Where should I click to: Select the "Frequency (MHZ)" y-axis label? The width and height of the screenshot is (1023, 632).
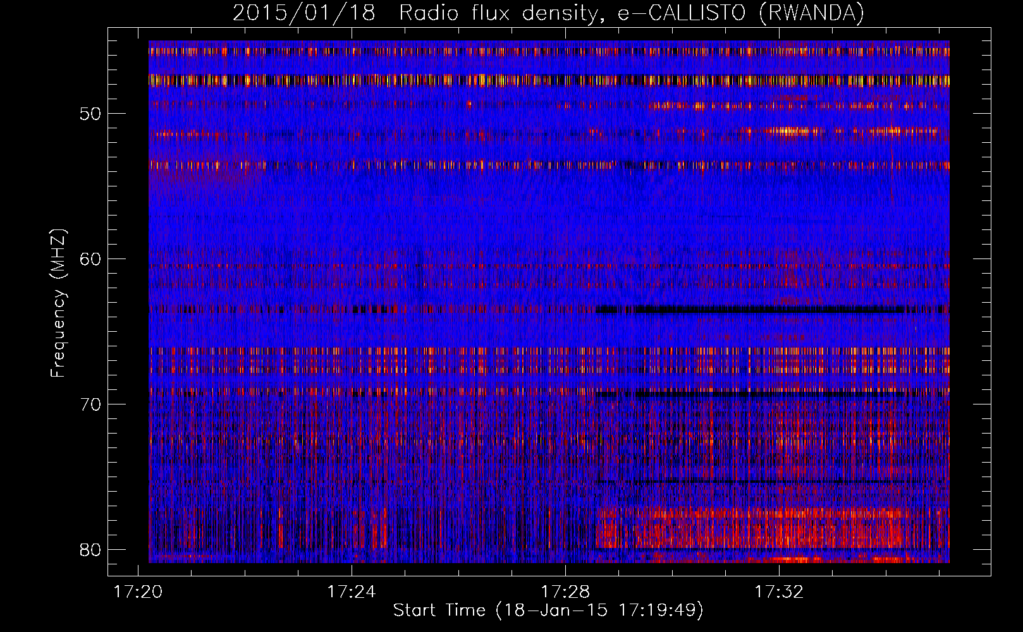click(58, 303)
